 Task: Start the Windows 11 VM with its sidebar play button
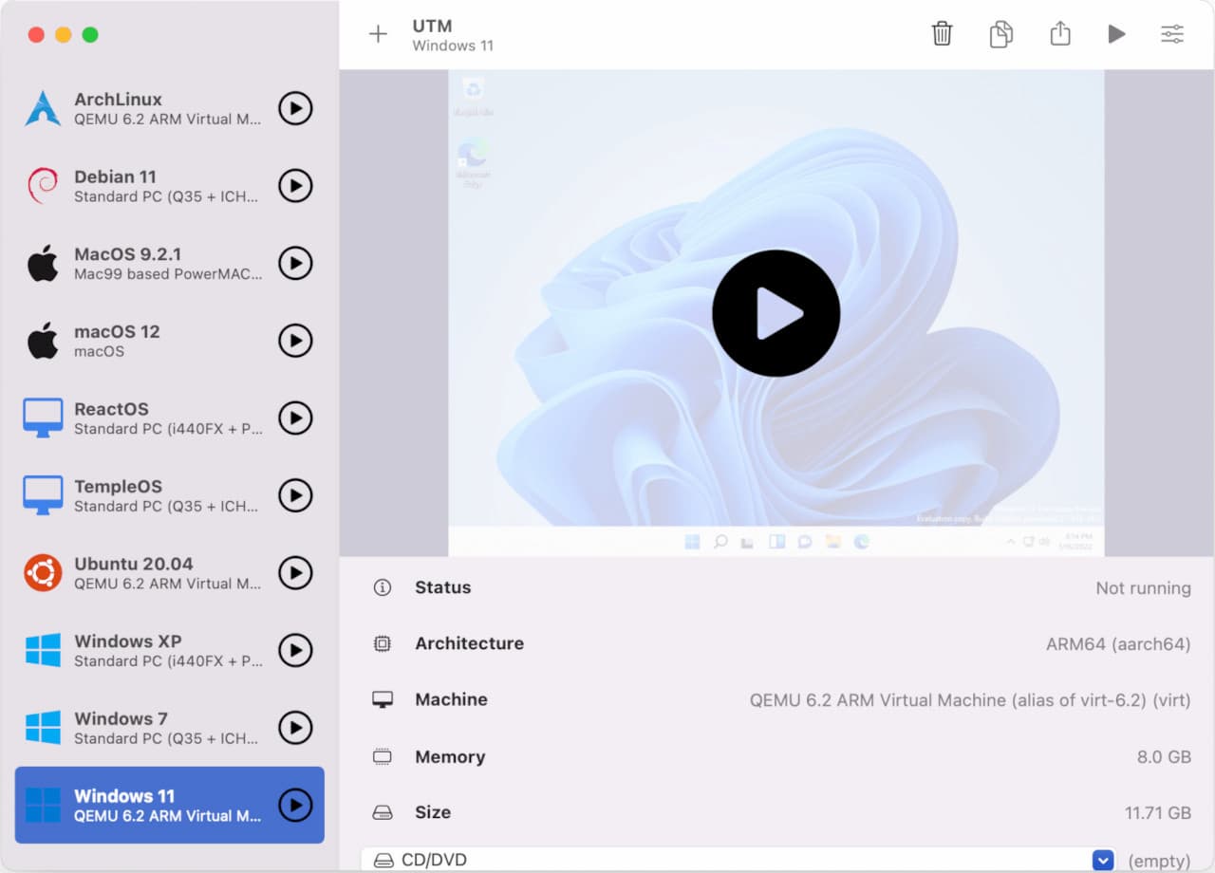coord(295,805)
